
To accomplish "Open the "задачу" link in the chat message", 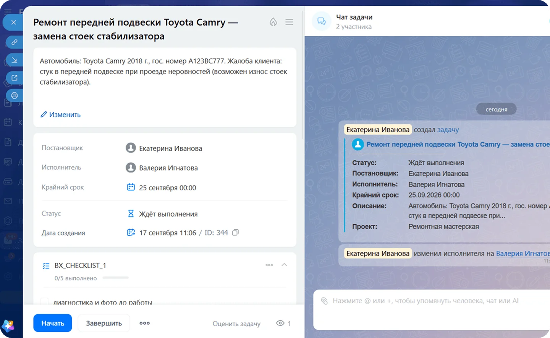I will coord(448,130).
